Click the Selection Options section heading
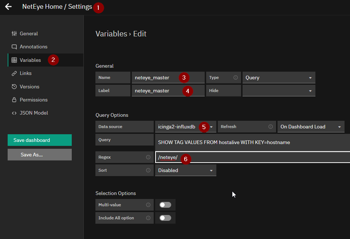The image size is (350, 239). [115, 193]
